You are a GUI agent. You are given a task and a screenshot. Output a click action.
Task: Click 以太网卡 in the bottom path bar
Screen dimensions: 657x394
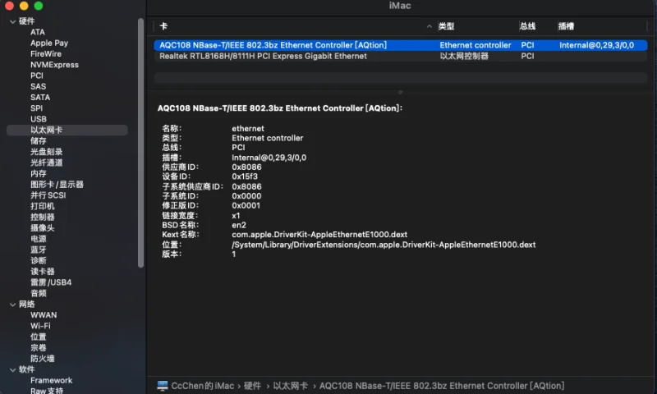point(290,386)
